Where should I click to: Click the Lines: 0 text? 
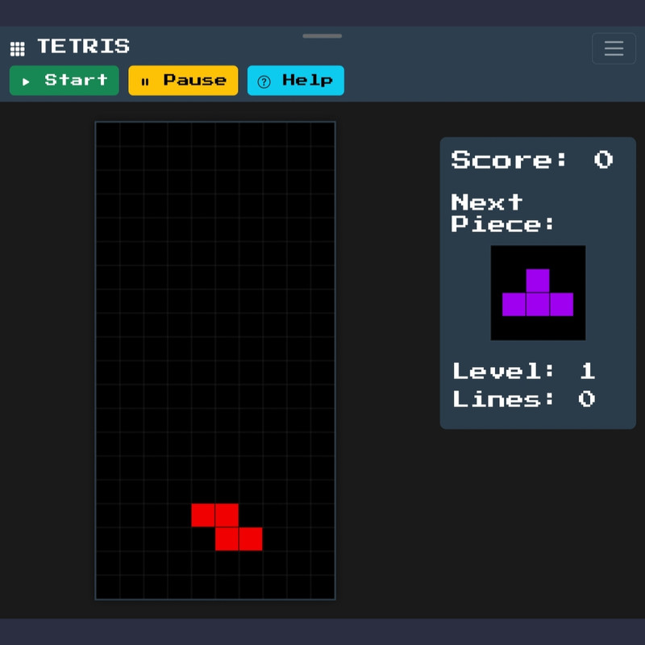click(x=524, y=399)
